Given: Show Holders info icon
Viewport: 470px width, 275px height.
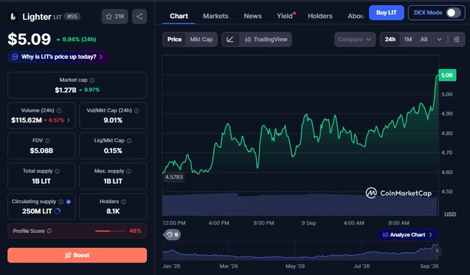Looking at the screenshot, I should pos(124,202).
